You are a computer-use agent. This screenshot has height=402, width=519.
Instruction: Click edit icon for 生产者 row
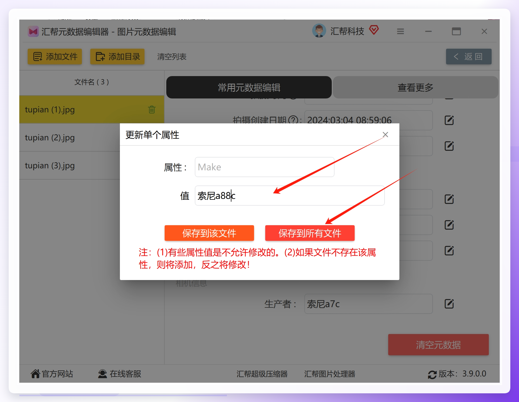[449, 304]
